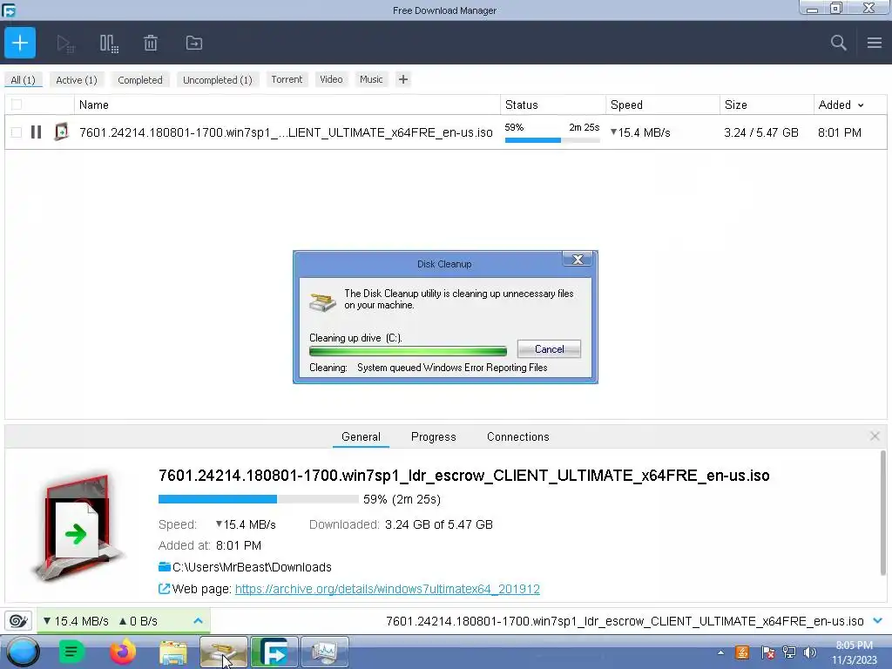Collapse details with bottom-right chevron

pos(878,620)
